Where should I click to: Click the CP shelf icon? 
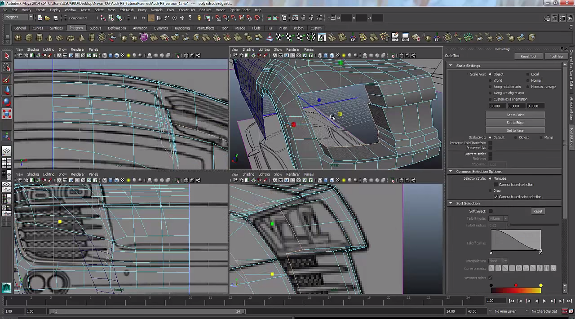[353, 38]
